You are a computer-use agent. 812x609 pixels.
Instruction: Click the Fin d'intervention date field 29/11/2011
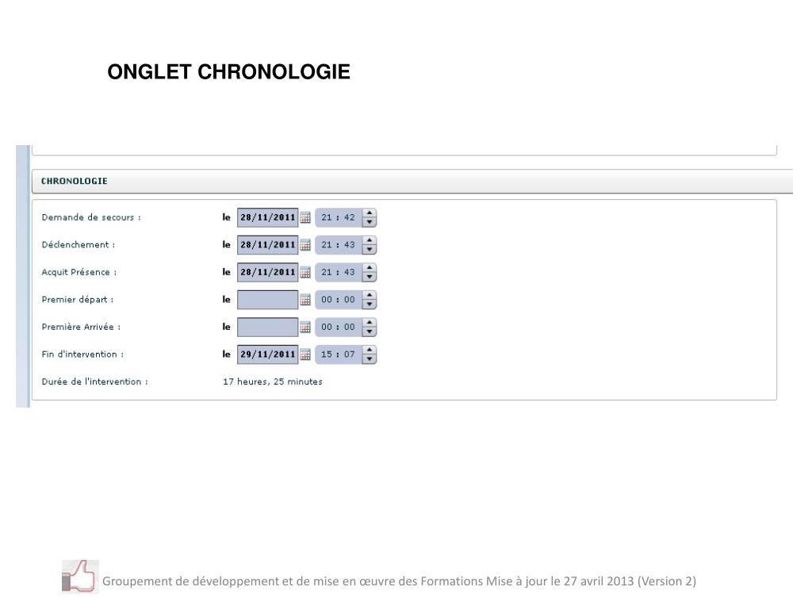pyautogui.click(x=268, y=354)
